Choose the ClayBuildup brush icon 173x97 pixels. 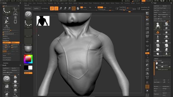15,82
